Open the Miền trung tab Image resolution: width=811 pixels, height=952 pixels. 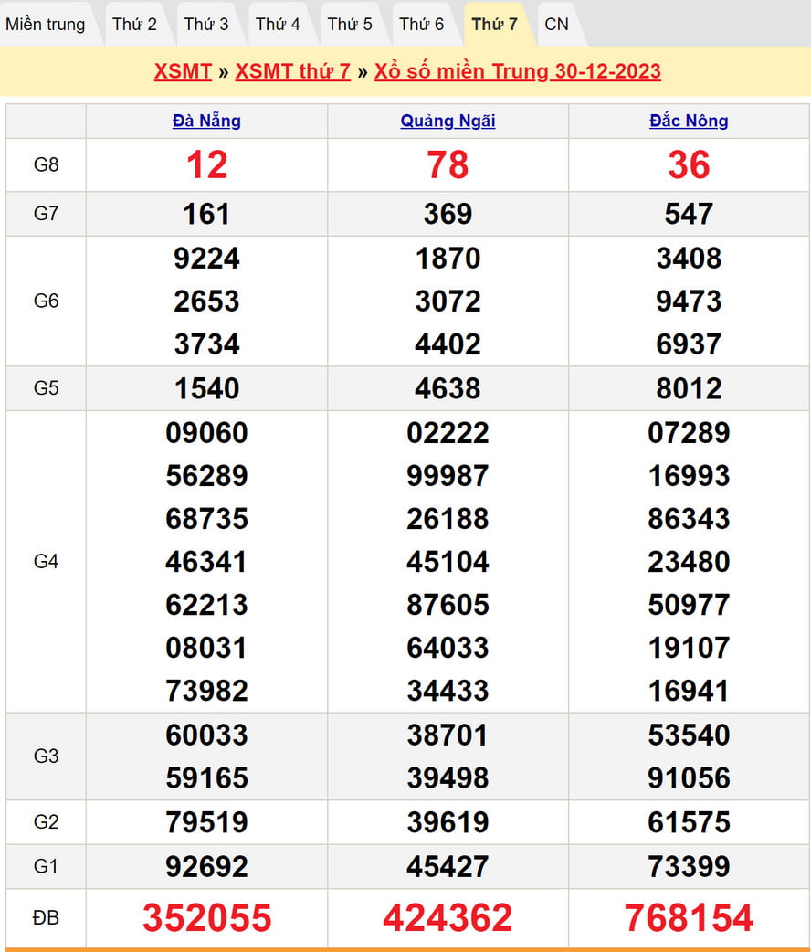[46, 25]
